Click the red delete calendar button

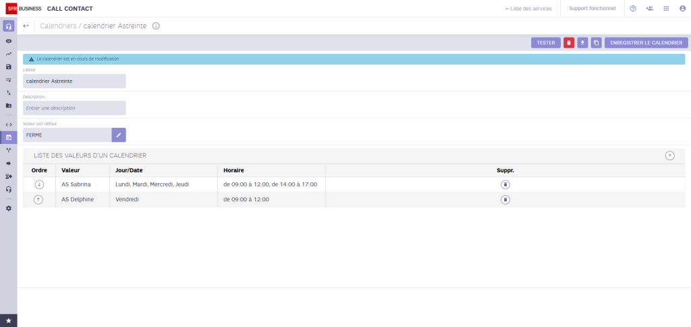(x=569, y=42)
